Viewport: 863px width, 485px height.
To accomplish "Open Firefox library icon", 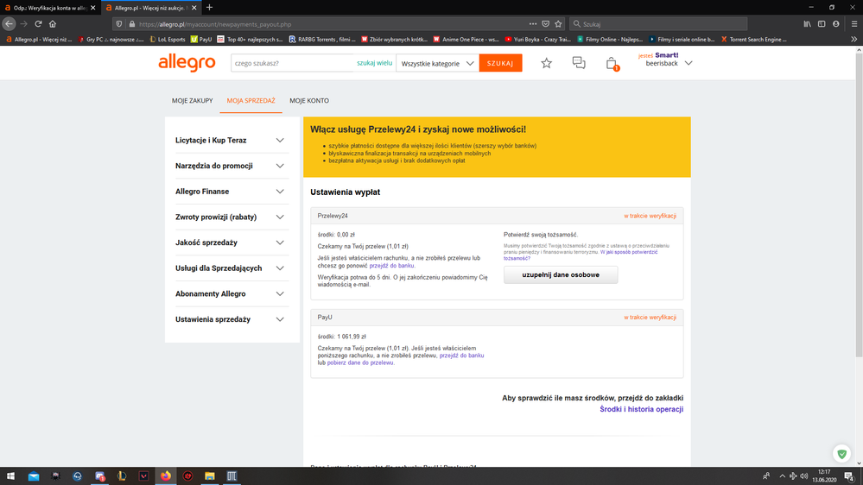I will [x=807, y=23].
